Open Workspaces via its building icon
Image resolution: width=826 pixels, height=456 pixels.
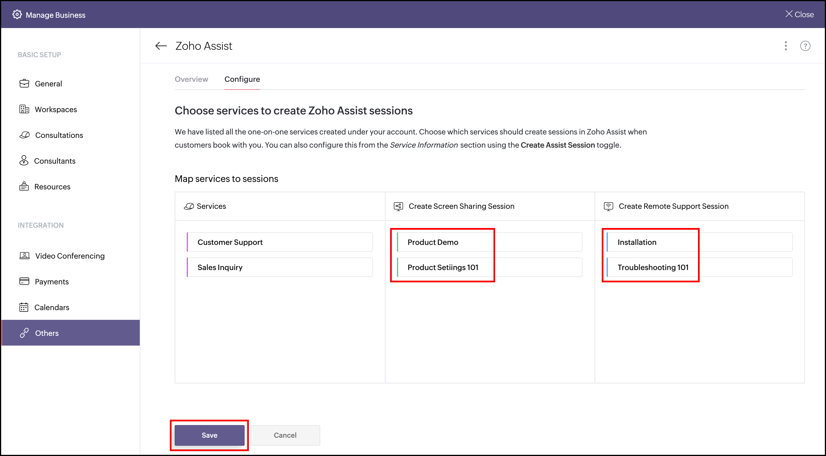tap(24, 109)
